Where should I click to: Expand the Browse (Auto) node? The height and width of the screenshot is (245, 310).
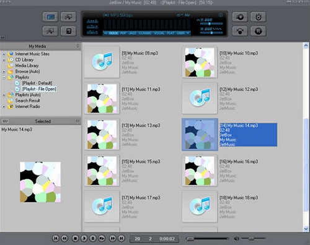pyautogui.click(x=4, y=71)
